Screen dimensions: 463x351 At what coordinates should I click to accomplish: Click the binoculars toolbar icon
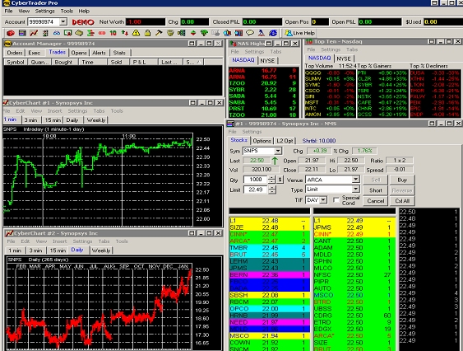(57, 33)
